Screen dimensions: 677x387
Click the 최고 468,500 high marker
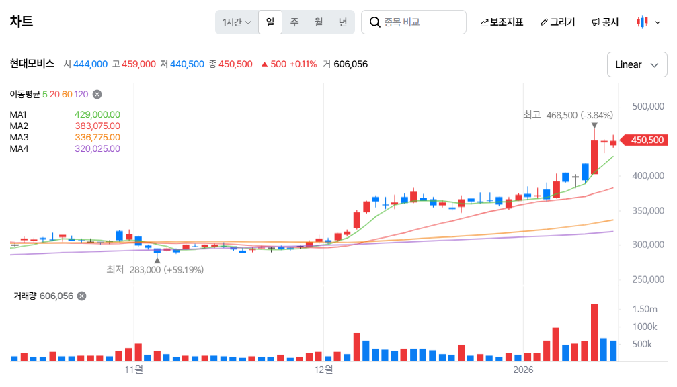(x=568, y=115)
